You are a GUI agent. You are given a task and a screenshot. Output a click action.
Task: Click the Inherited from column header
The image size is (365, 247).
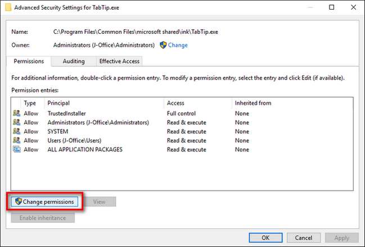pos(253,103)
